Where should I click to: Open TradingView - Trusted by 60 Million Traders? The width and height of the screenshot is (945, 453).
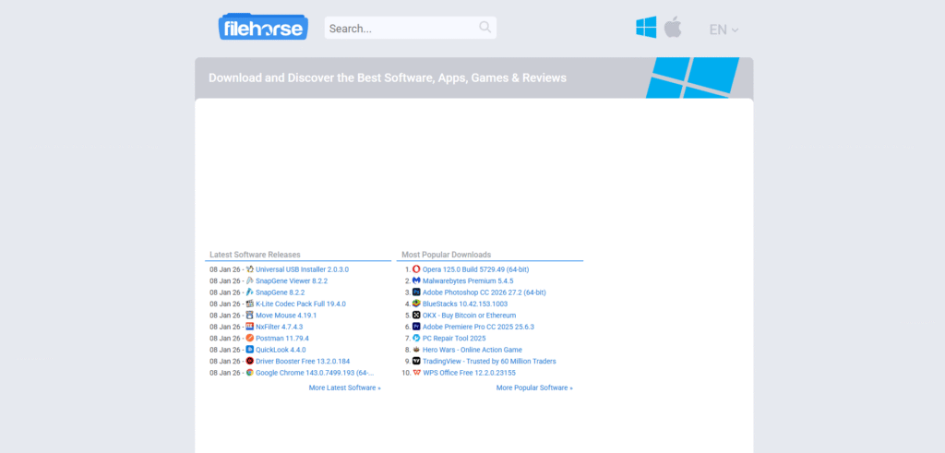[x=489, y=361]
